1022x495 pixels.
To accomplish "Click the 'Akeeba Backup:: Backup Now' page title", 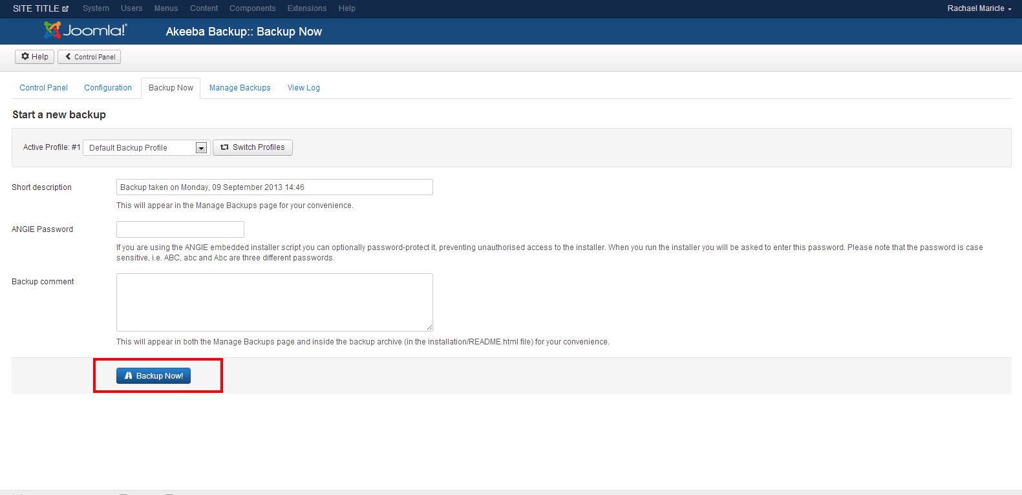I will click(x=244, y=32).
